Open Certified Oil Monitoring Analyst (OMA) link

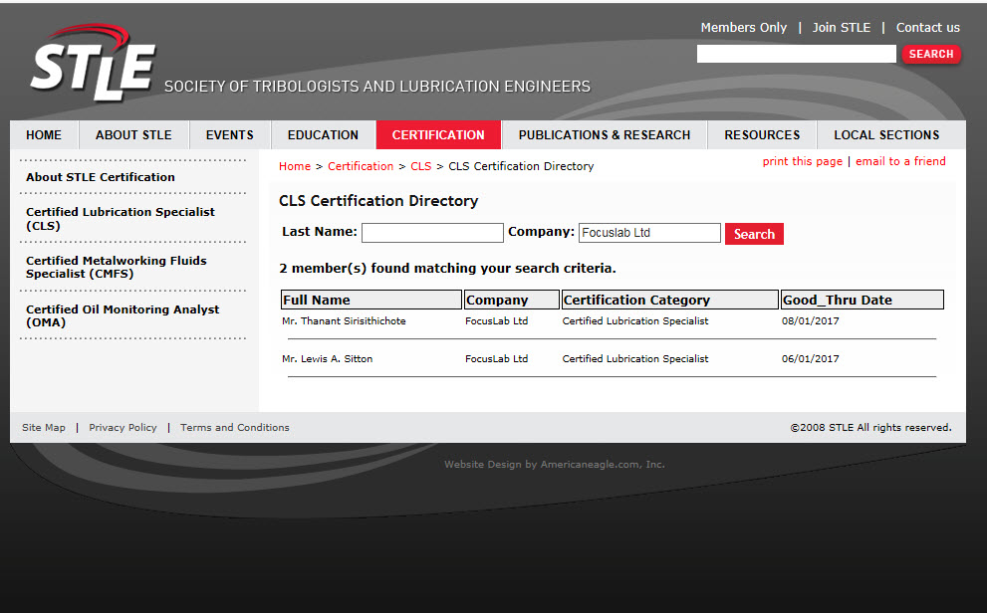click(123, 315)
